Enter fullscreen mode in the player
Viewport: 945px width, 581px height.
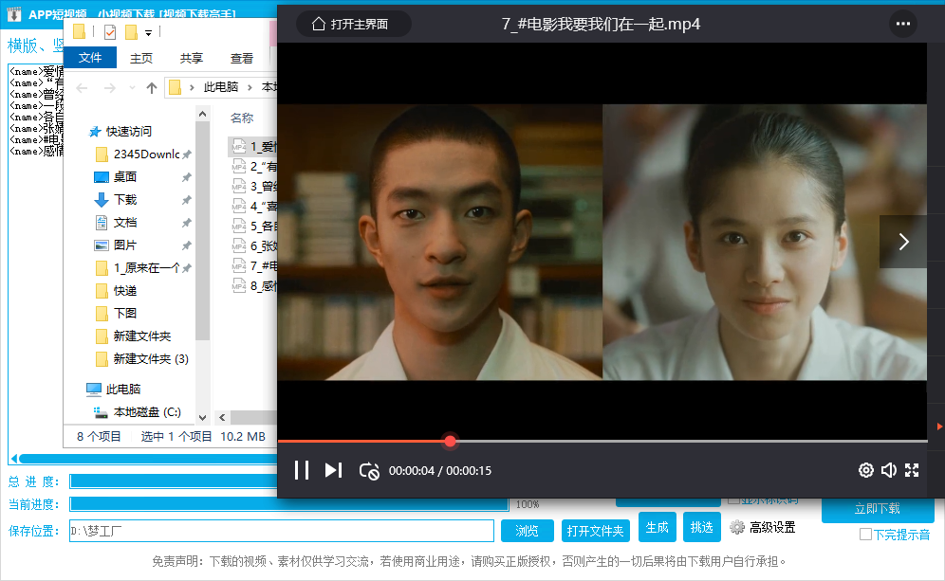point(912,470)
